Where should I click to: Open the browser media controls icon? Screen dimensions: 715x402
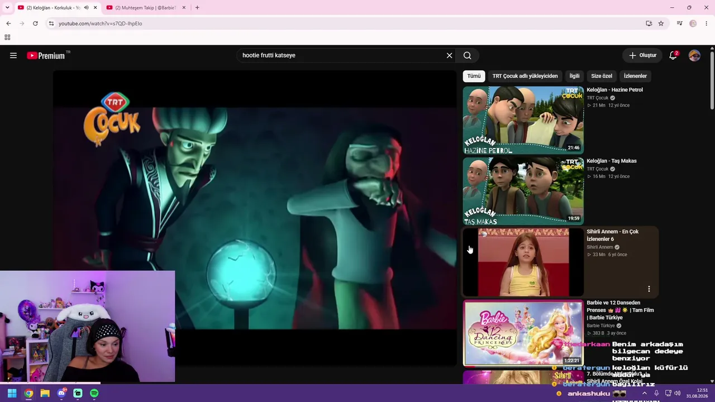click(679, 23)
